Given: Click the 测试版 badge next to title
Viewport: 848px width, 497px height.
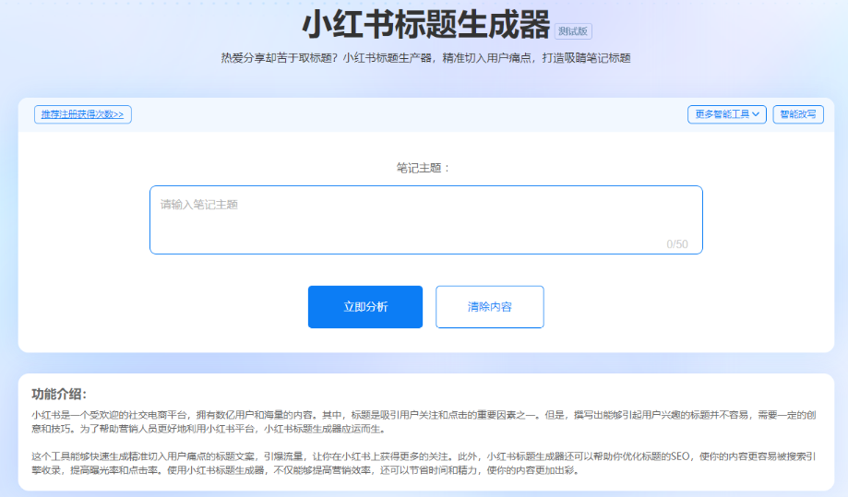Looking at the screenshot, I should coord(573,30).
